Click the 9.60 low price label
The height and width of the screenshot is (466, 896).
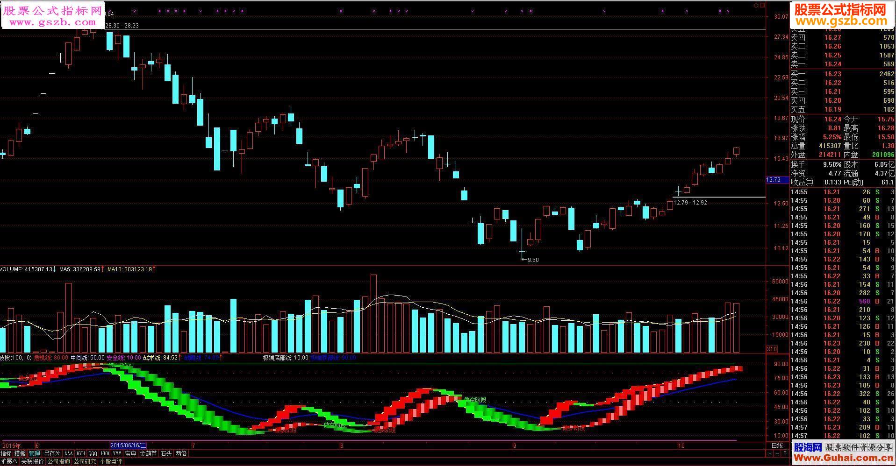[533, 260]
